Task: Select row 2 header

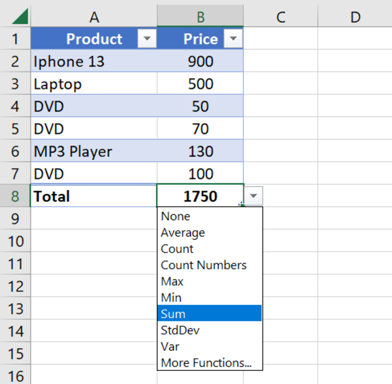Action: point(15,61)
